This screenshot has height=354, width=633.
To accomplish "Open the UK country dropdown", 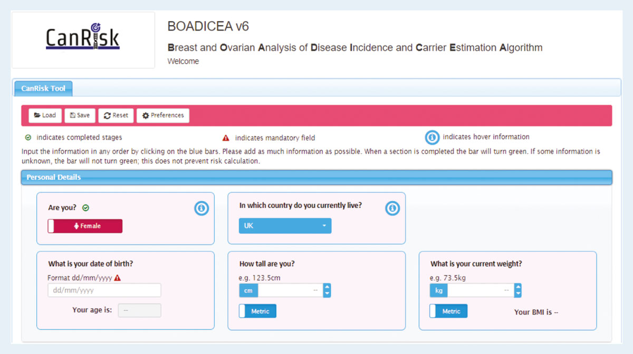I will (x=285, y=225).
